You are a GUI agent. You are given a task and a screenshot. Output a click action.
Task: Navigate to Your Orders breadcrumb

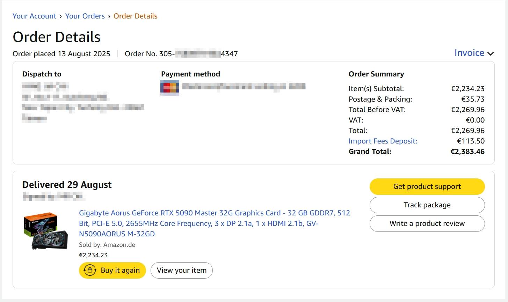pyautogui.click(x=85, y=16)
